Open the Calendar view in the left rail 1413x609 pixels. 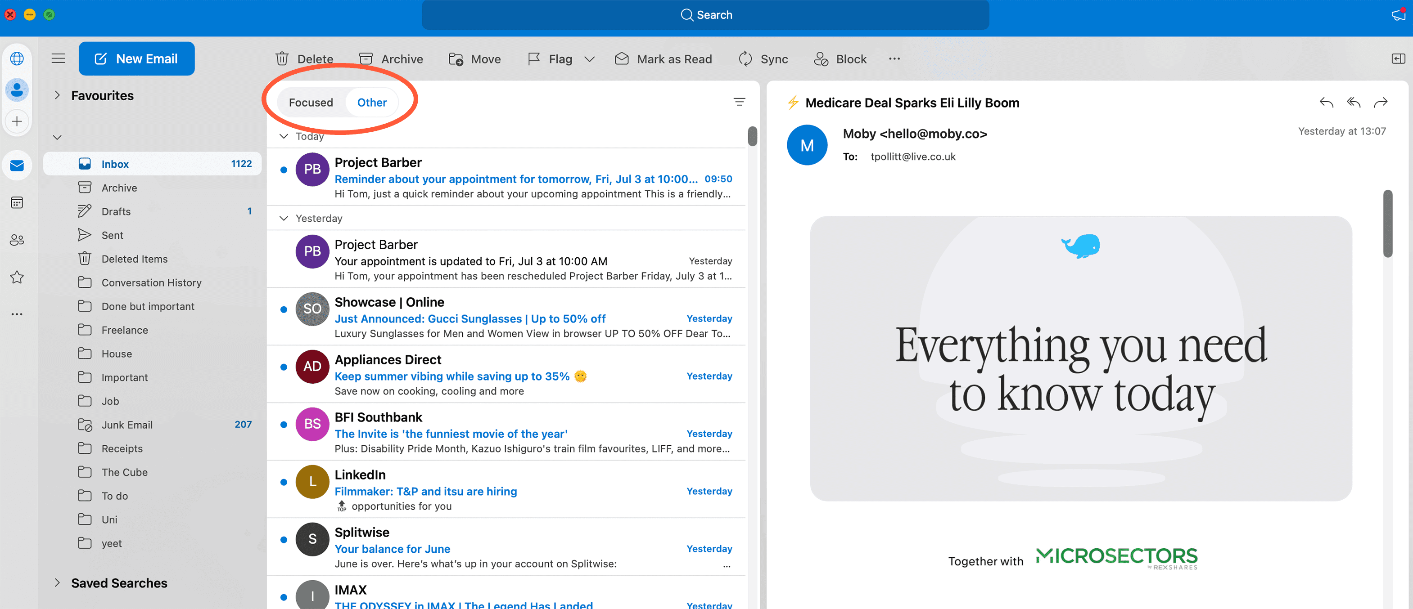click(17, 203)
